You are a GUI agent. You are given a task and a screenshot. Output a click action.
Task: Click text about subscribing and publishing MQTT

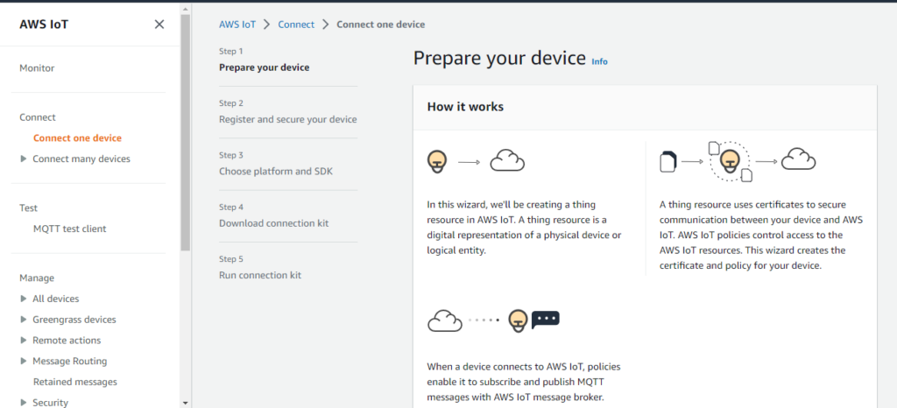[x=524, y=382]
